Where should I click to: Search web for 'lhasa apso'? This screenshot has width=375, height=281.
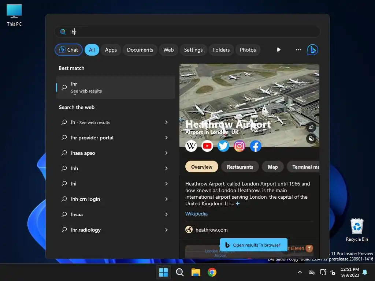tap(115, 153)
